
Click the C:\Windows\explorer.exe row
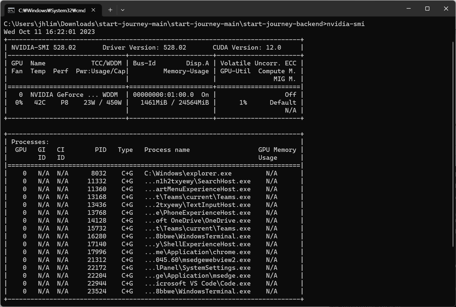tap(154, 173)
